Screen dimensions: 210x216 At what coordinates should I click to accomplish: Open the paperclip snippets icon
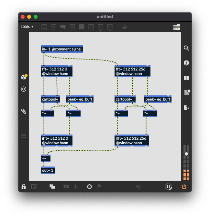coord(24,112)
